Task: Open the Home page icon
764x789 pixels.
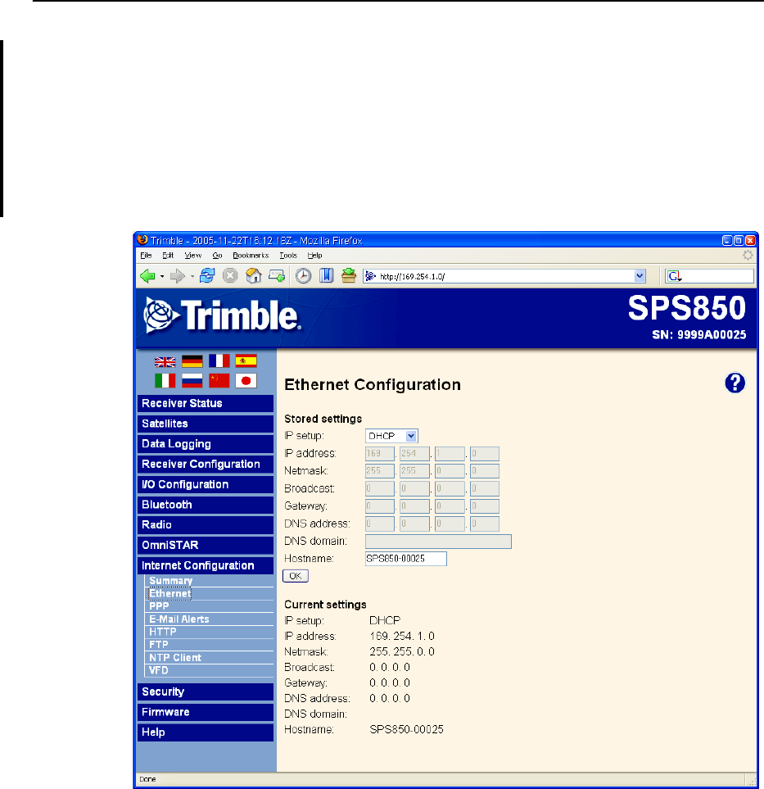Action: click(x=254, y=276)
